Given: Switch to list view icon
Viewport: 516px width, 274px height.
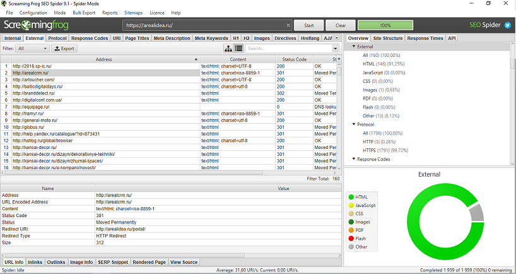Looking at the screenshot, I should pyautogui.click(x=238, y=49).
